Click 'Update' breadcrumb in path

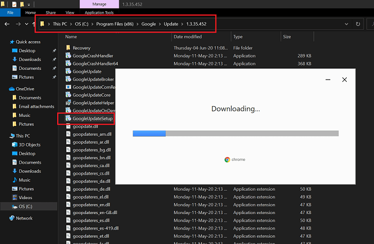pyautogui.click(x=171, y=24)
